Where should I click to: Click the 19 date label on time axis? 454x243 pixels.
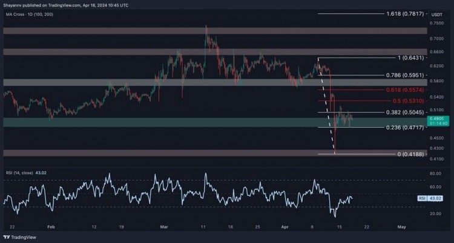pyautogui.click(x=121, y=227)
